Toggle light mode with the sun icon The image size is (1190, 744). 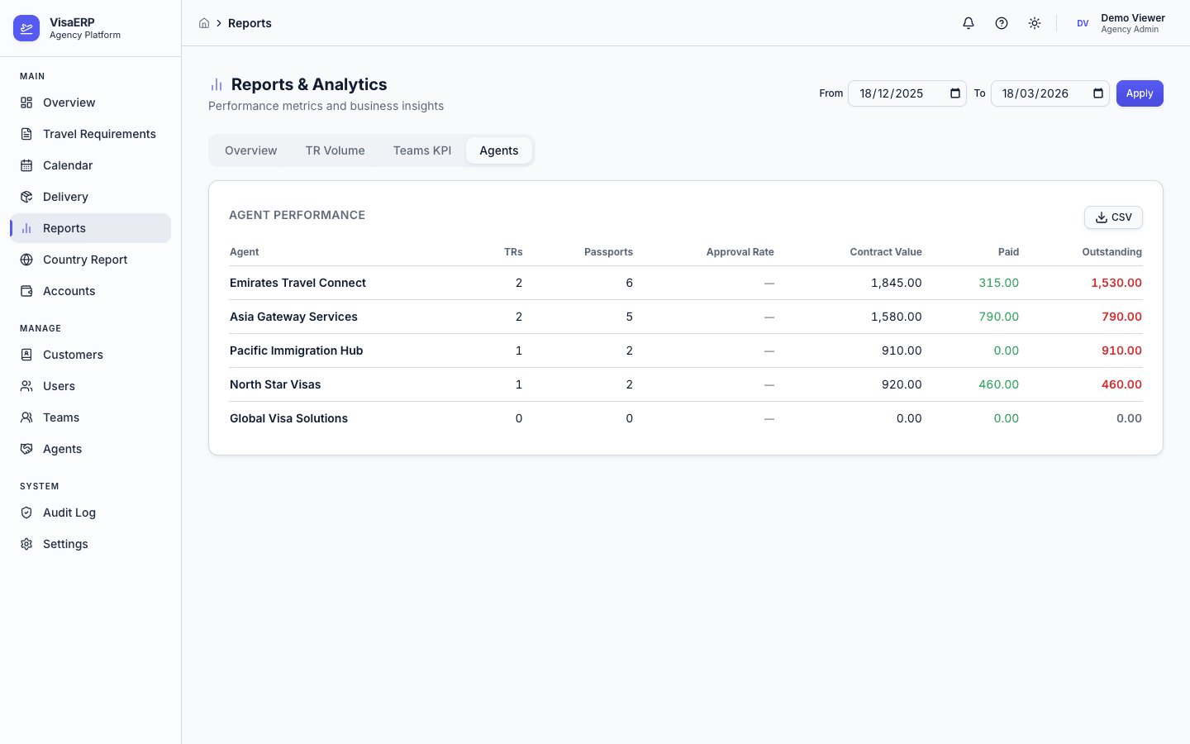(x=1034, y=23)
